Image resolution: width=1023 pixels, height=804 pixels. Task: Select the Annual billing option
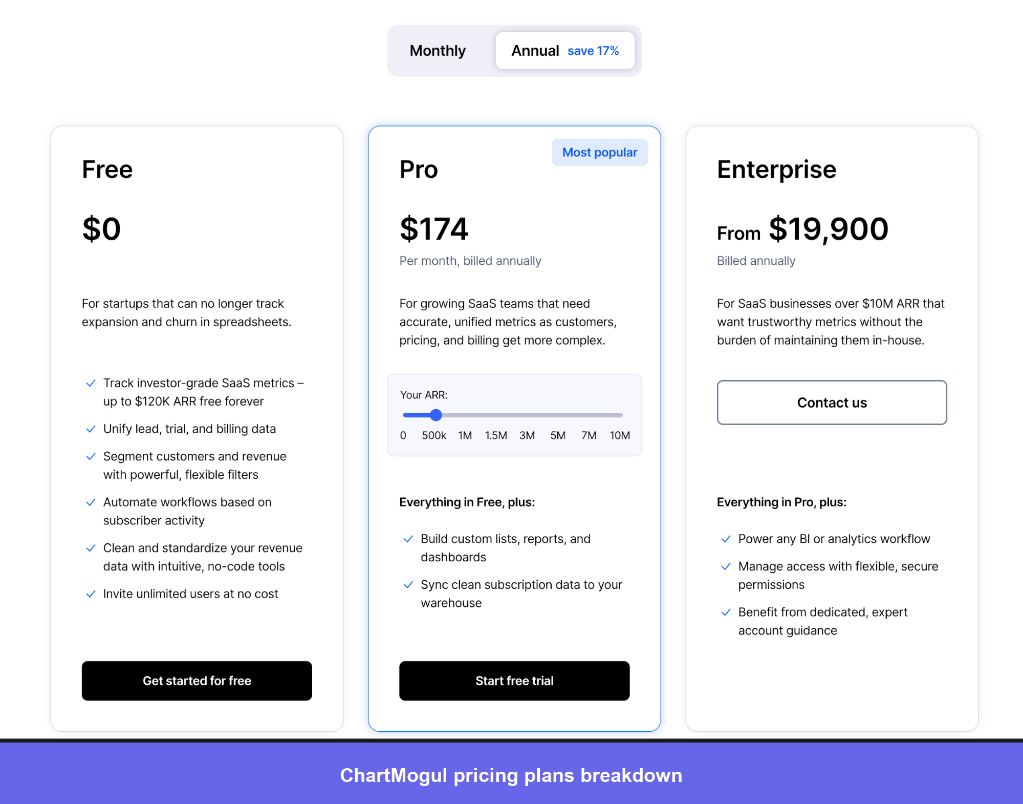tap(535, 50)
